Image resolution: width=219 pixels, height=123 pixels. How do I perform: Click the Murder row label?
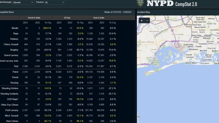(x=15, y=28)
